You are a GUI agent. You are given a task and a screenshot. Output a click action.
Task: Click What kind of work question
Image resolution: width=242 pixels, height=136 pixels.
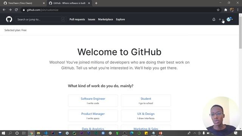click(101, 86)
